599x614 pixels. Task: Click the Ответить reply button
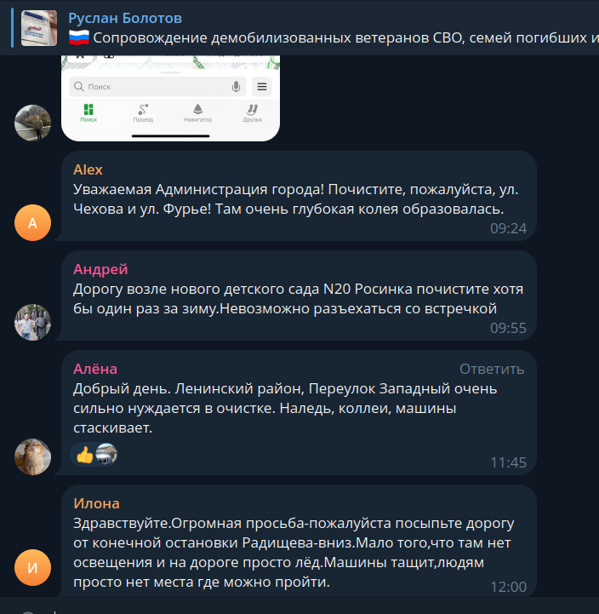[492, 369]
